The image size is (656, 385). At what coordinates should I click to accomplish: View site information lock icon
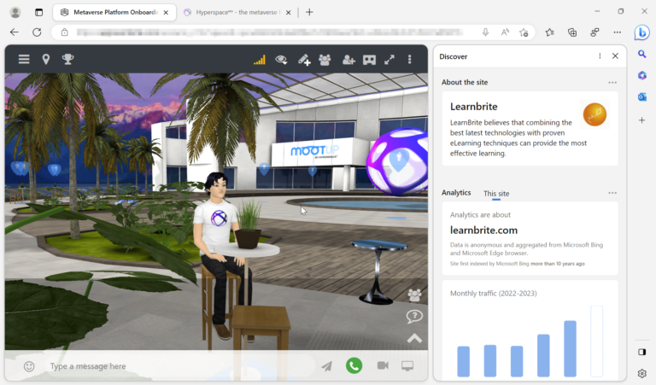click(x=64, y=32)
